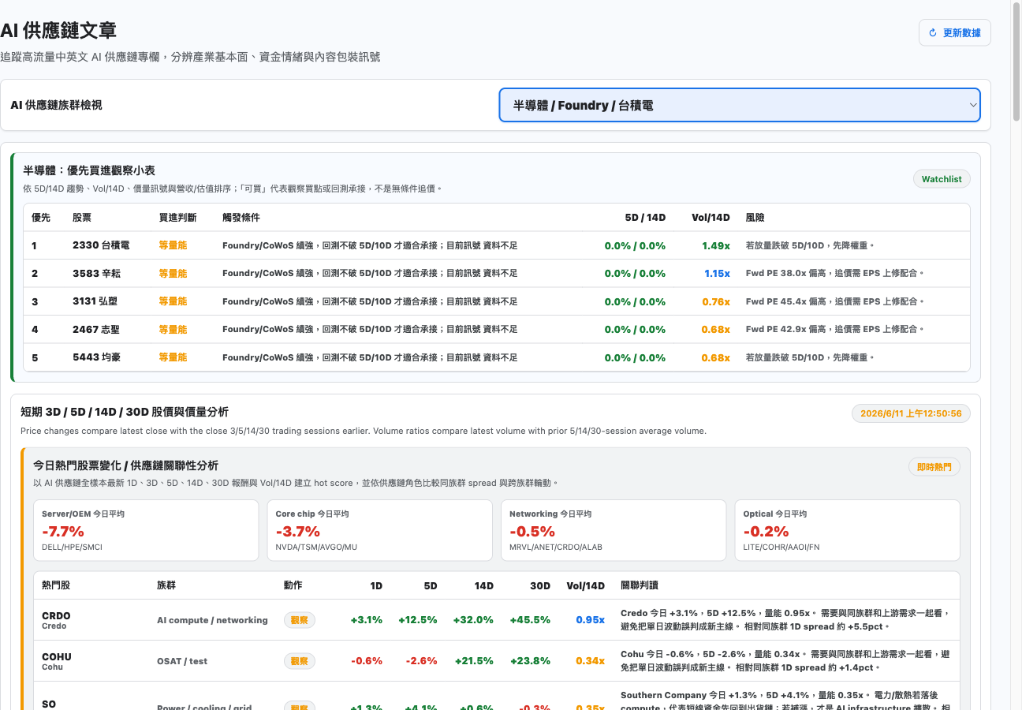This screenshot has height=710, width=1022.
Task: Click the 關聯判讀 column header
Action: 640,585
